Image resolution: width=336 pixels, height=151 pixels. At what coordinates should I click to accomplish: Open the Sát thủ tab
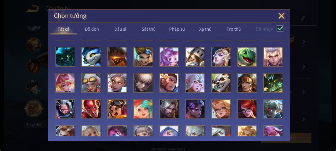(x=149, y=29)
